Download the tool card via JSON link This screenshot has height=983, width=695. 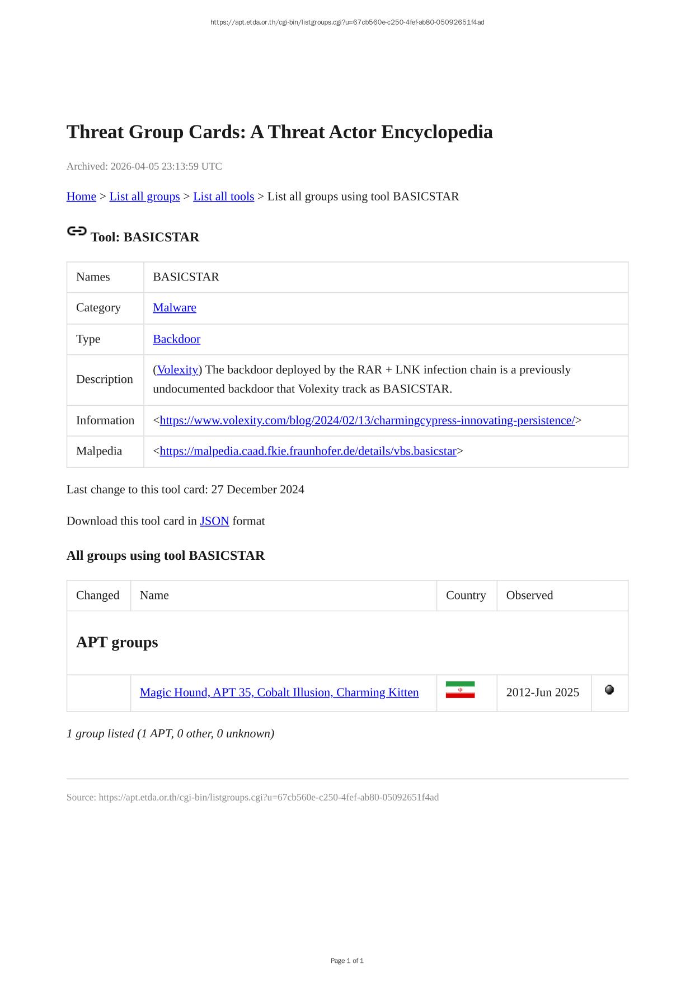pos(214,521)
